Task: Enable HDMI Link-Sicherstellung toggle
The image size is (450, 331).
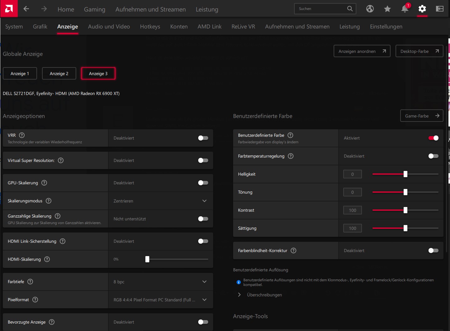Action: click(203, 241)
